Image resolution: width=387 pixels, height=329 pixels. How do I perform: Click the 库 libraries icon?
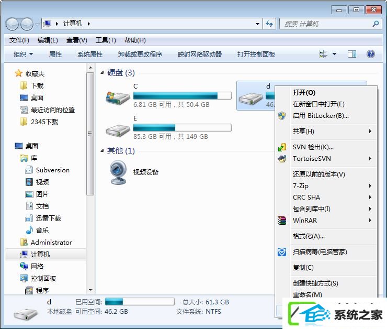pos(24,158)
